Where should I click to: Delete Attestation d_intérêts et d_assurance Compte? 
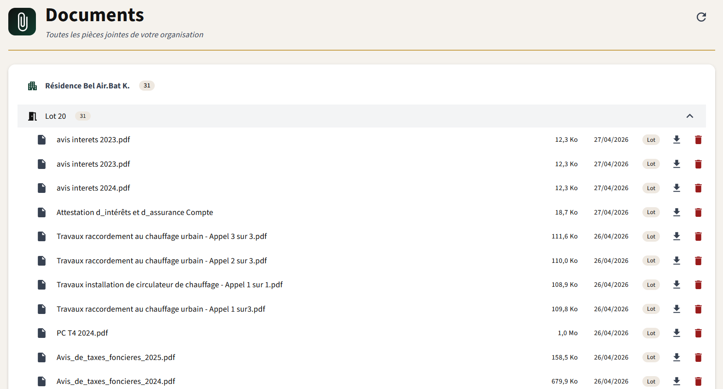pos(698,212)
